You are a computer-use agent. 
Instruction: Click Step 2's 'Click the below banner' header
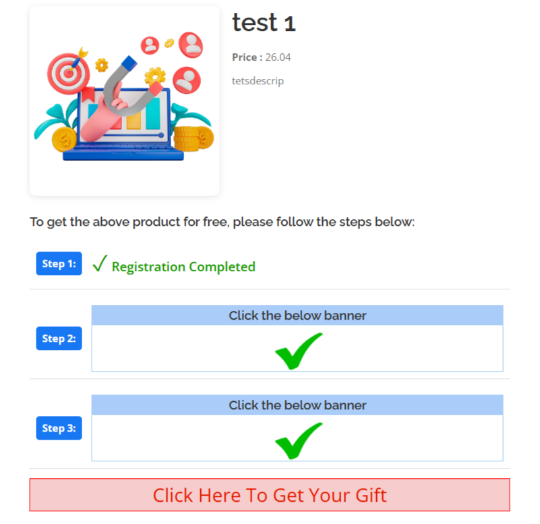coord(297,316)
